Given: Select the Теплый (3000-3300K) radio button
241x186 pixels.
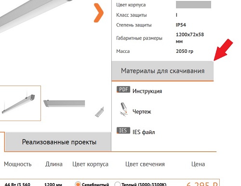Looking at the screenshot, I should coord(118,184).
